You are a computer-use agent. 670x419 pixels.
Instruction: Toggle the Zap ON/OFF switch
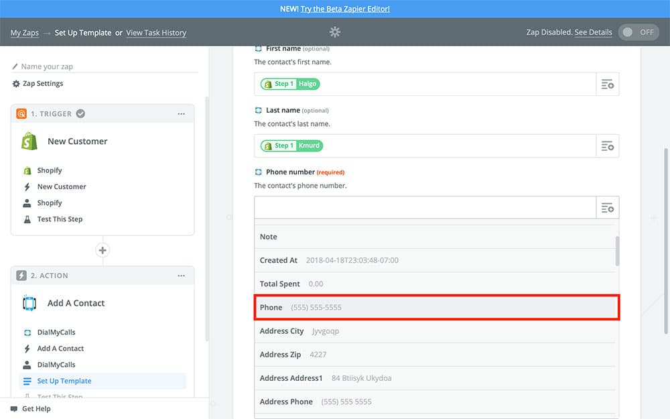coord(638,32)
